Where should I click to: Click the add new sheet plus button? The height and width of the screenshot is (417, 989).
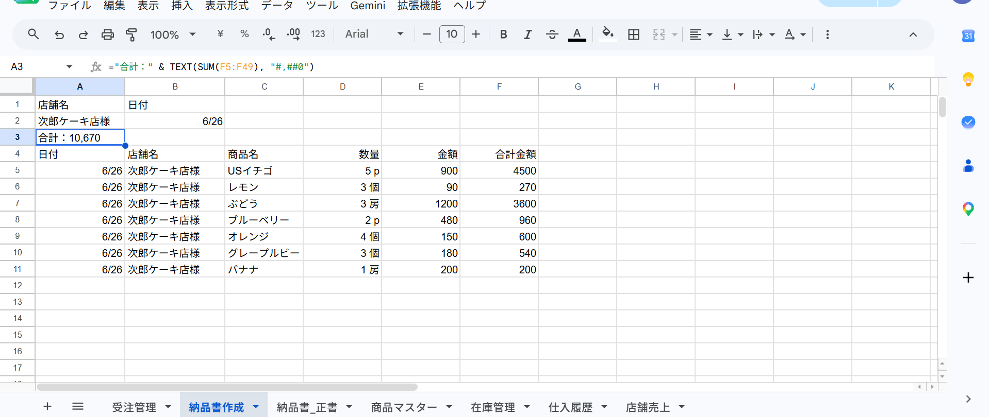pos(47,407)
